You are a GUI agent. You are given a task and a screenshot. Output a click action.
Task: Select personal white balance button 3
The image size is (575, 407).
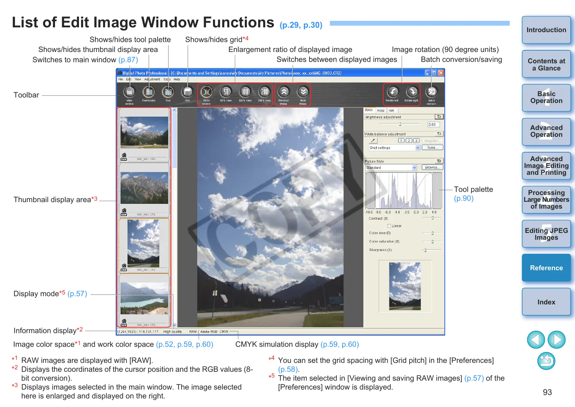tap(416, 141)
